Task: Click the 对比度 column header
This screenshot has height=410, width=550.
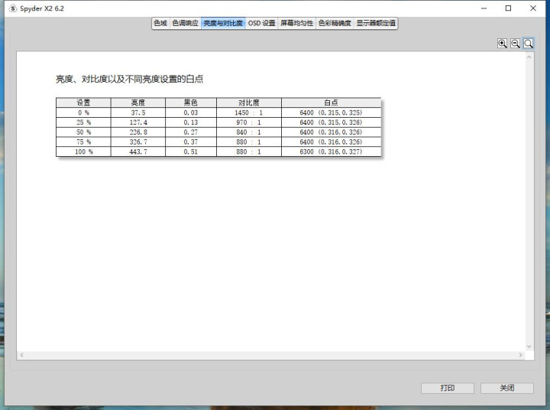Action: pos(249,102)
